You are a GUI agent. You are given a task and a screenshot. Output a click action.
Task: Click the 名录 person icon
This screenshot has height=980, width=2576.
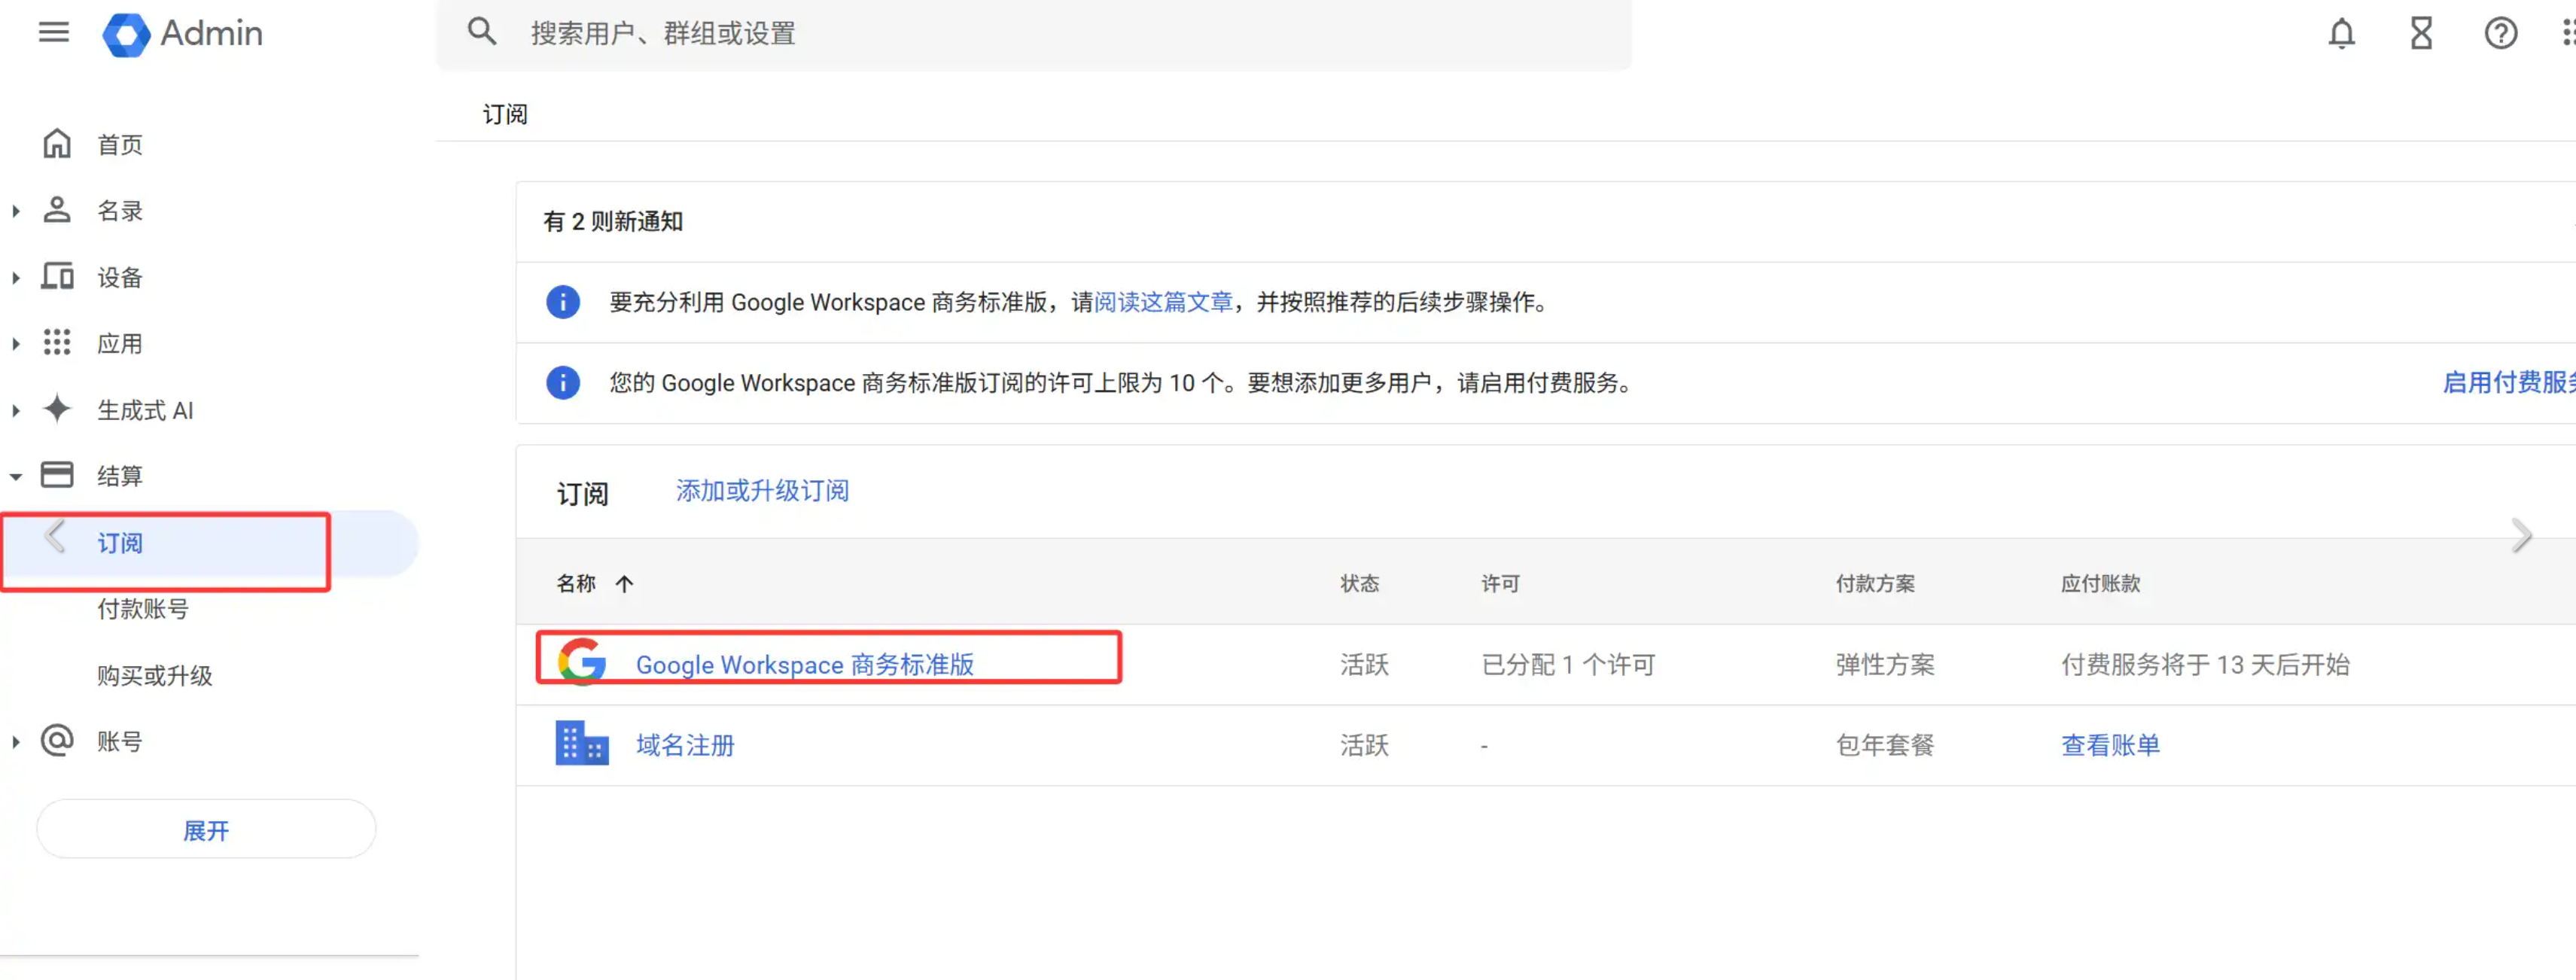pyautogui.click(x=57, y=210)
